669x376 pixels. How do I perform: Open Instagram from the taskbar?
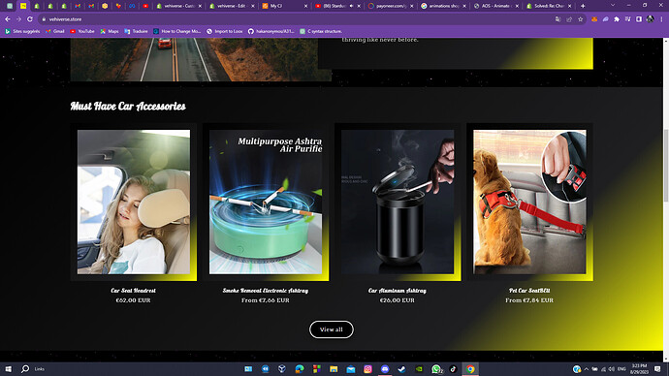tap(367, 369)
